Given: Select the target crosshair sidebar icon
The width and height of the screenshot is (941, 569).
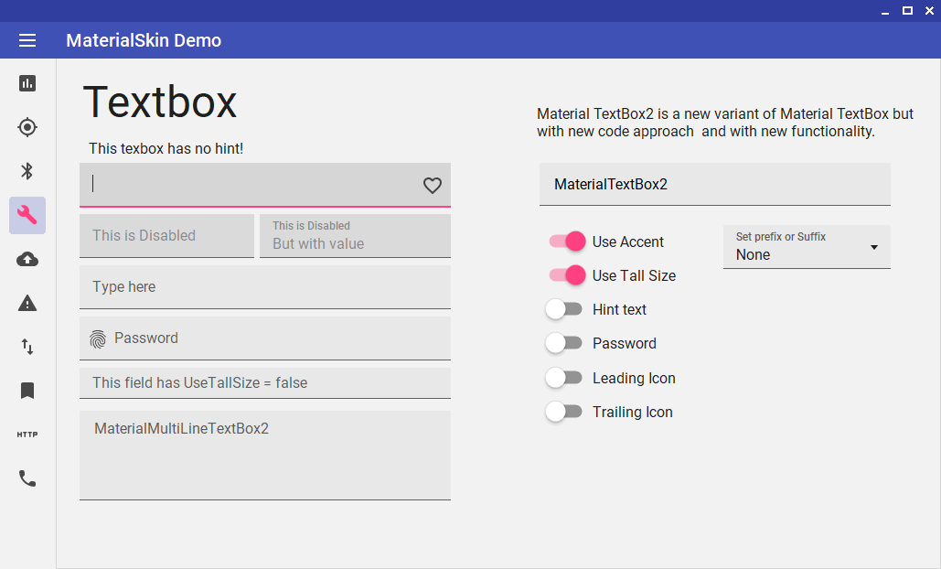Looking at the screenshot, I should [27, 127].
